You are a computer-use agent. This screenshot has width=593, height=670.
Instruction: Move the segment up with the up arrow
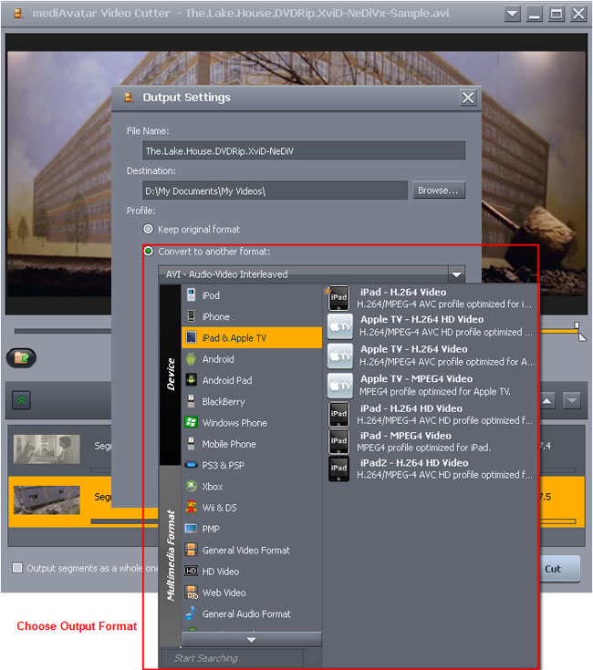click(547, 401)
